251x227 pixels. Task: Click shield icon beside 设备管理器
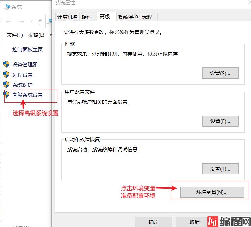(x=6, y=64)
